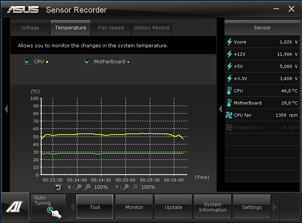
Task: Close the Sensor Recorder window
Action: tap(291, 9)
